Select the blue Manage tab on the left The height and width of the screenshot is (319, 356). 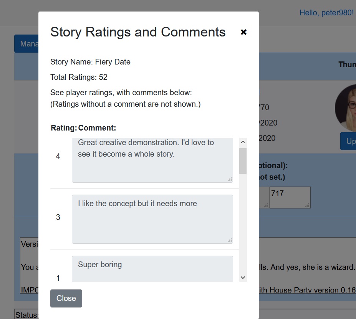click(27, 43)
